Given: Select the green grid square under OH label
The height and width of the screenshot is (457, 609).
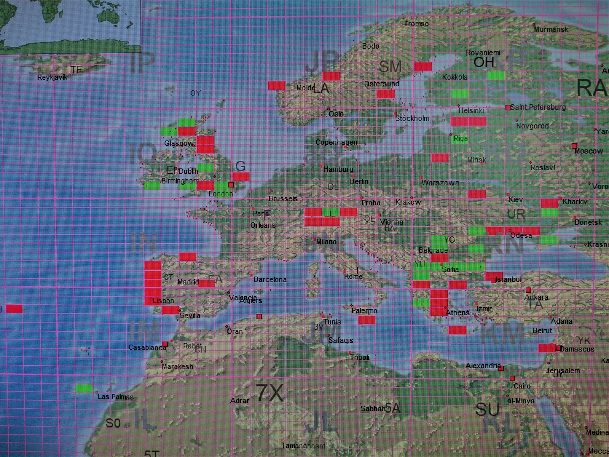Looking at the screenshot, I should (x=496, y=75).
